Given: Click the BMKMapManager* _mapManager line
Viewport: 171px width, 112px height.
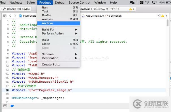Looking at the screenshot, I should (x=38, y=98).
